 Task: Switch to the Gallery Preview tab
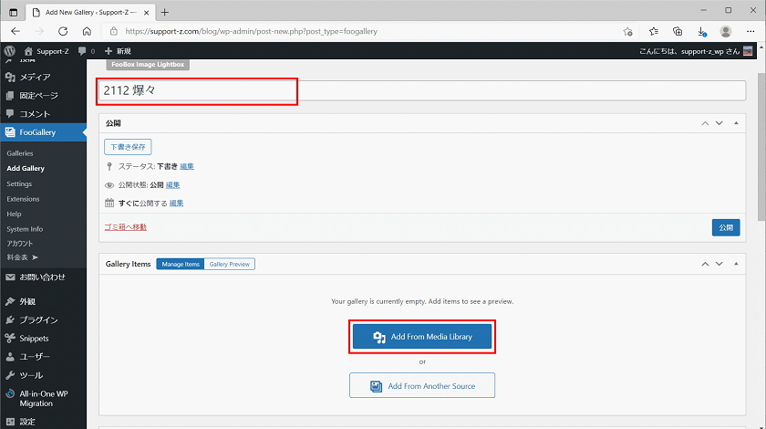coord(230,264)
